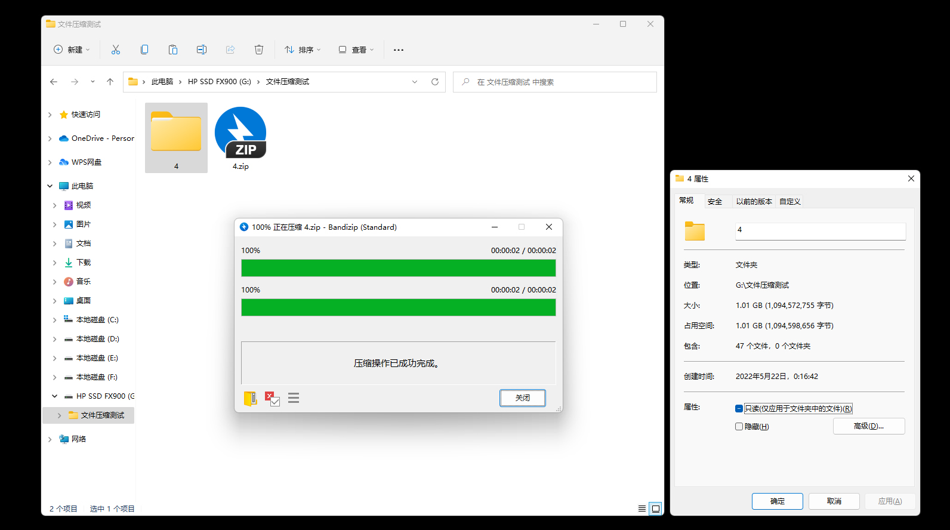This screenshot has height=530, width=950.
Task: Go back with the left arrow in Explorer
Action: click(54, 82)
